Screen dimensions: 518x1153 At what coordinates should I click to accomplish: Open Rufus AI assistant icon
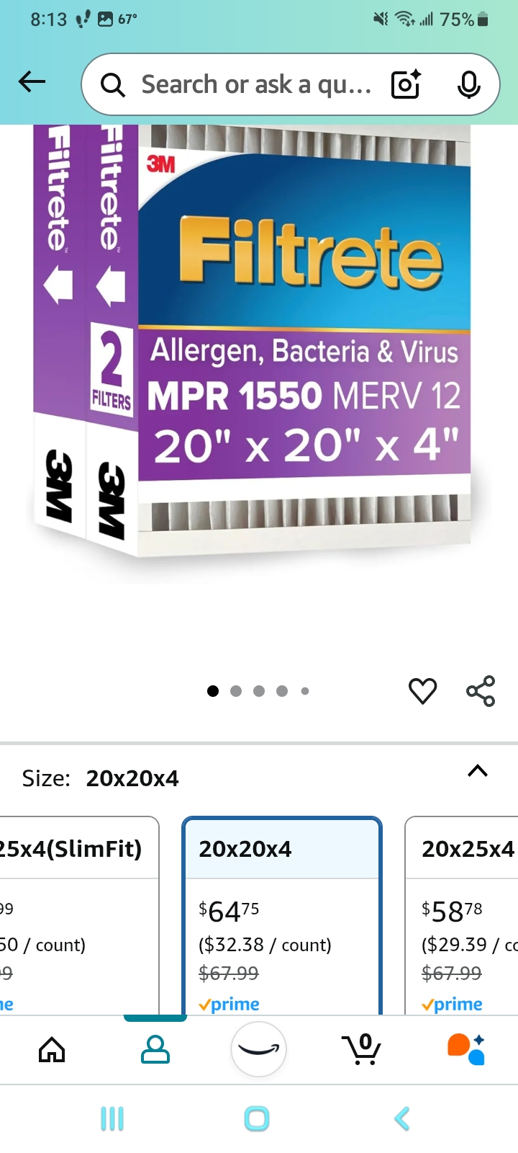pos(466,1049)
